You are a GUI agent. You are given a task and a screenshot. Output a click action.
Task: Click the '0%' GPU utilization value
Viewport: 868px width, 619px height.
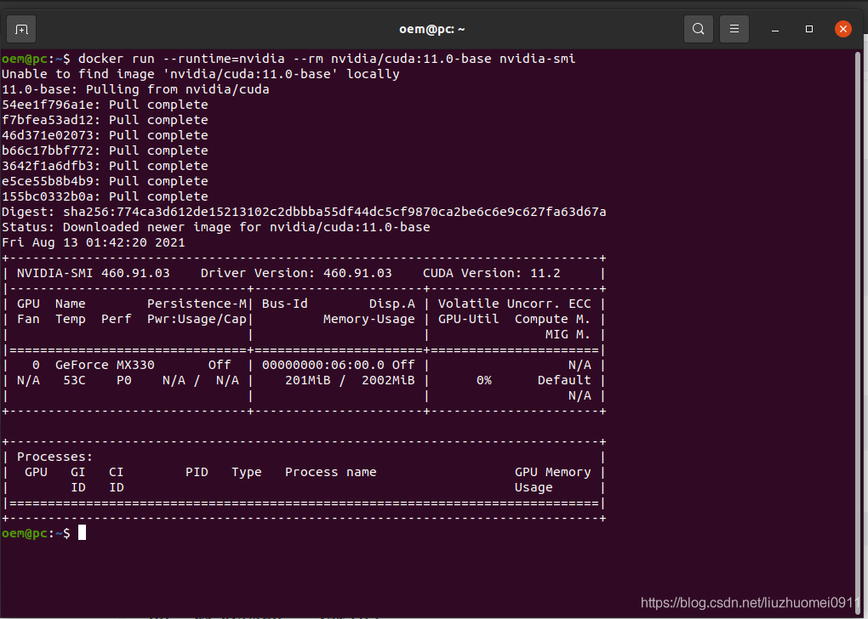pos(484,381)
